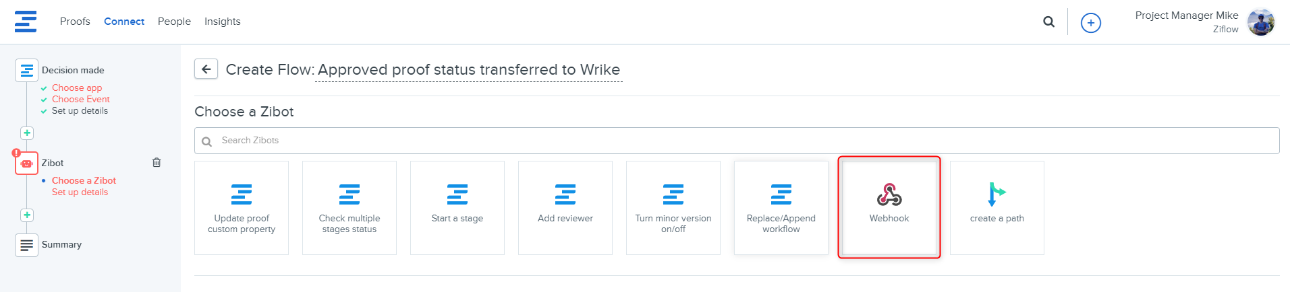1290x292 pixels.
Task: Go to the Insights tab
Action: 223,22
